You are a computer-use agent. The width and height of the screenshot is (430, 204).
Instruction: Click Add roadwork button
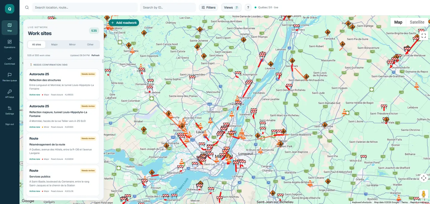coord(124,23)
